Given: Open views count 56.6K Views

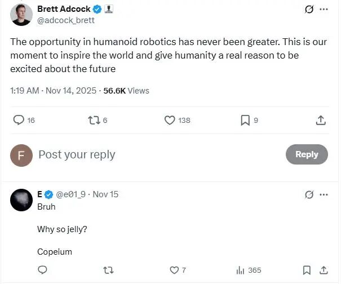Looking at the screenshot, I should click(x=126, y=91).
